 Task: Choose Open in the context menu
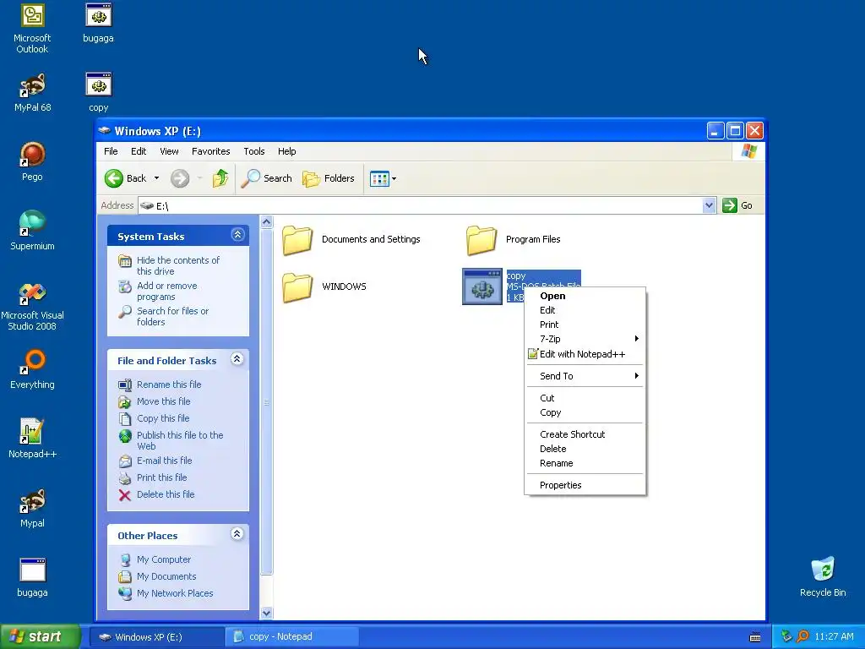click(x=585, y=296)
